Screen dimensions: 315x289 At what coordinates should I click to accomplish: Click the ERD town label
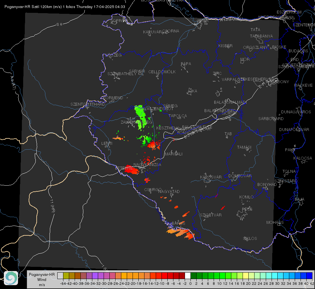[295, 60]
